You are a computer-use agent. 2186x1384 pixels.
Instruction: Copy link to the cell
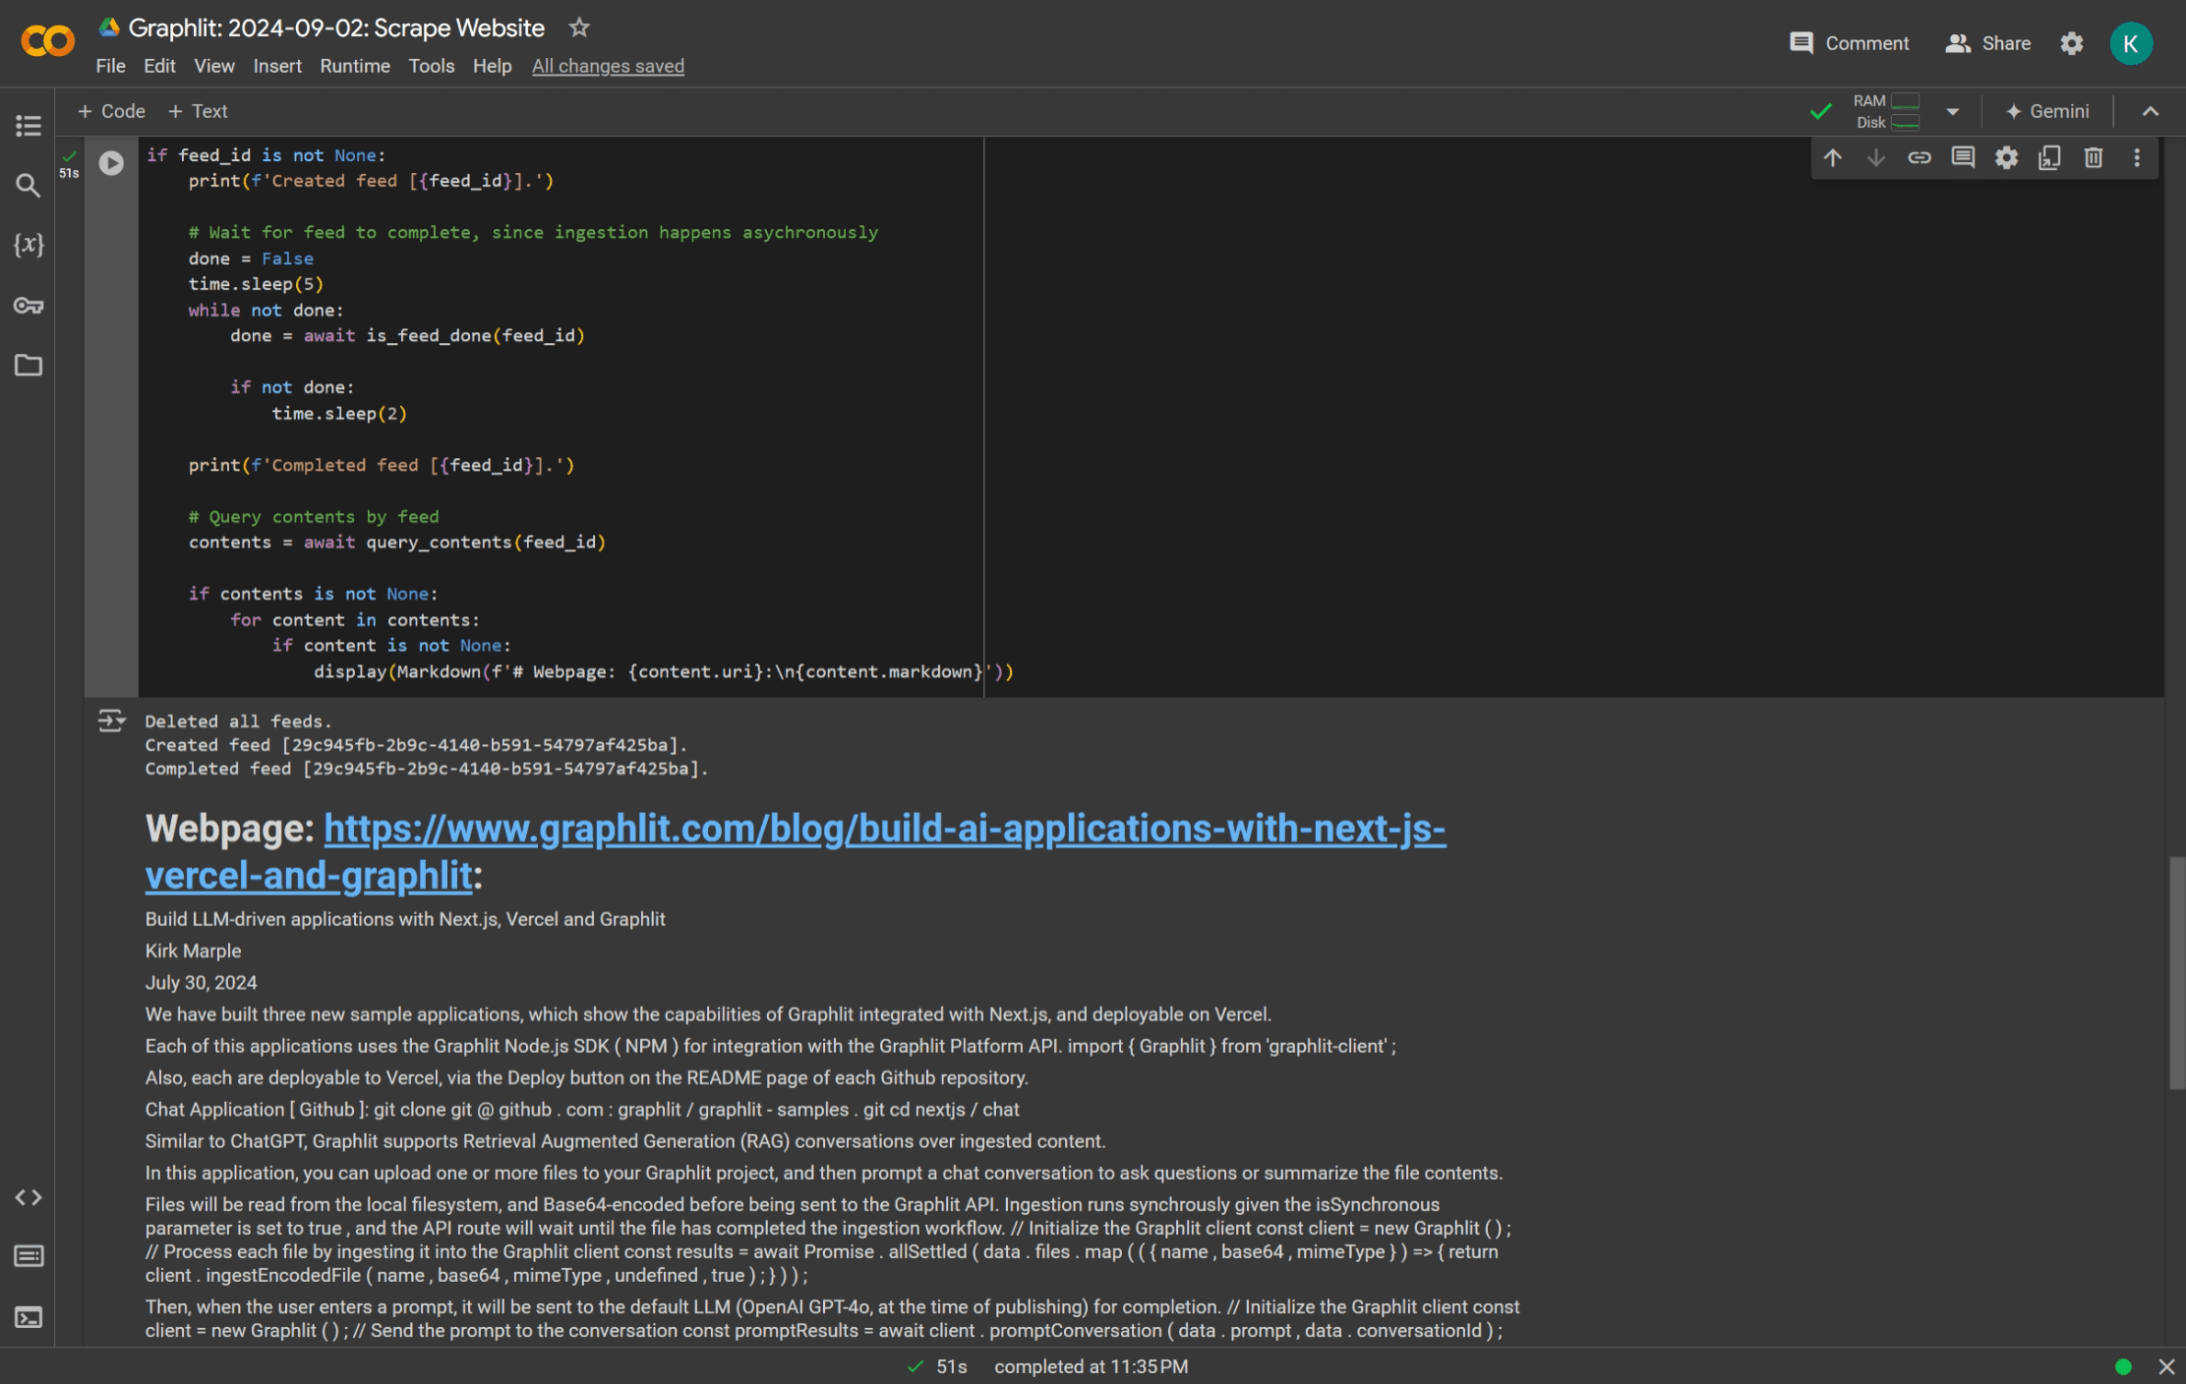[1919, 157]
